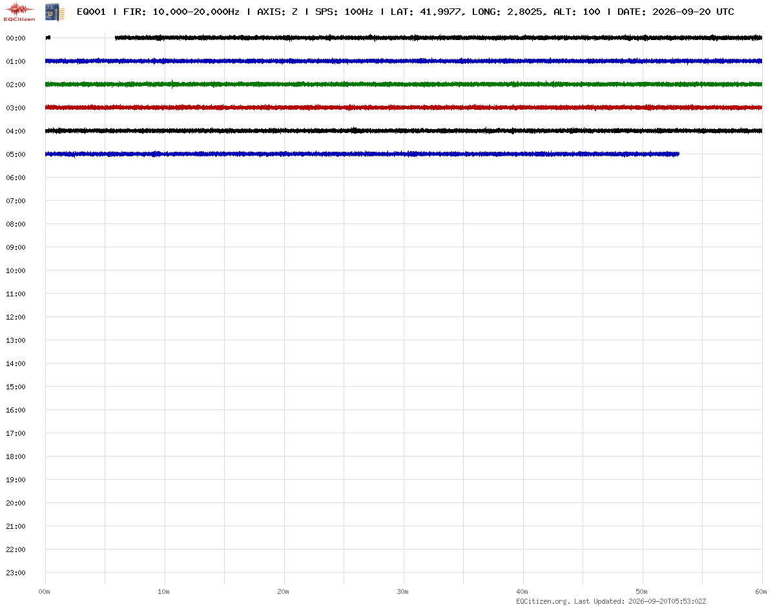Select the 23:00 hour row label
775x607 pixels.
click(15, 573)
